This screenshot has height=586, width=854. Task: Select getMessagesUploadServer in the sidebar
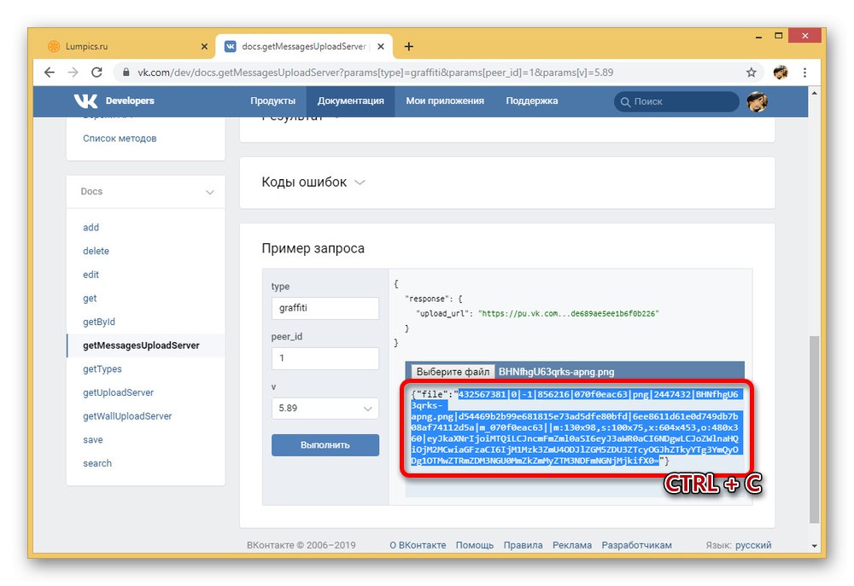tap(141, 345)
